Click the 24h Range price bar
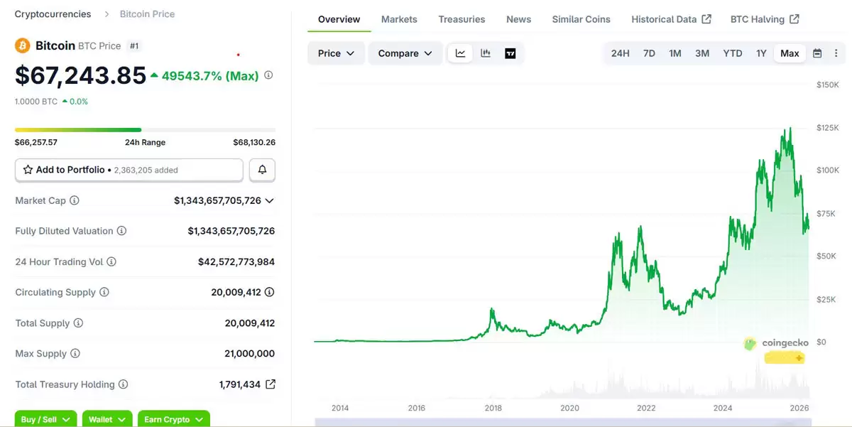This screenshot has width=852, height=427. 145,130
